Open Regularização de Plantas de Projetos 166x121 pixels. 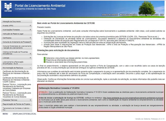point(17,104)
